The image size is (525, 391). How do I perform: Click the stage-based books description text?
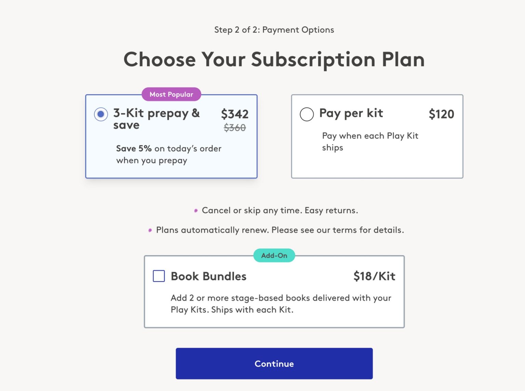[x=281, y=304]
